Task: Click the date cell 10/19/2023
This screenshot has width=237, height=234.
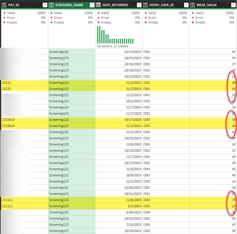Action: [119, 70]
